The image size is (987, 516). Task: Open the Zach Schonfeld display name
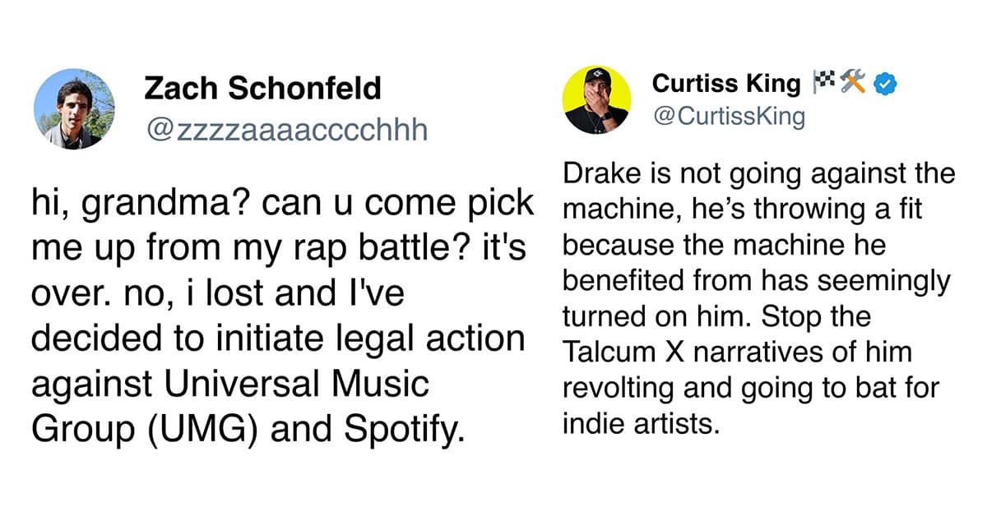point(262,88)
